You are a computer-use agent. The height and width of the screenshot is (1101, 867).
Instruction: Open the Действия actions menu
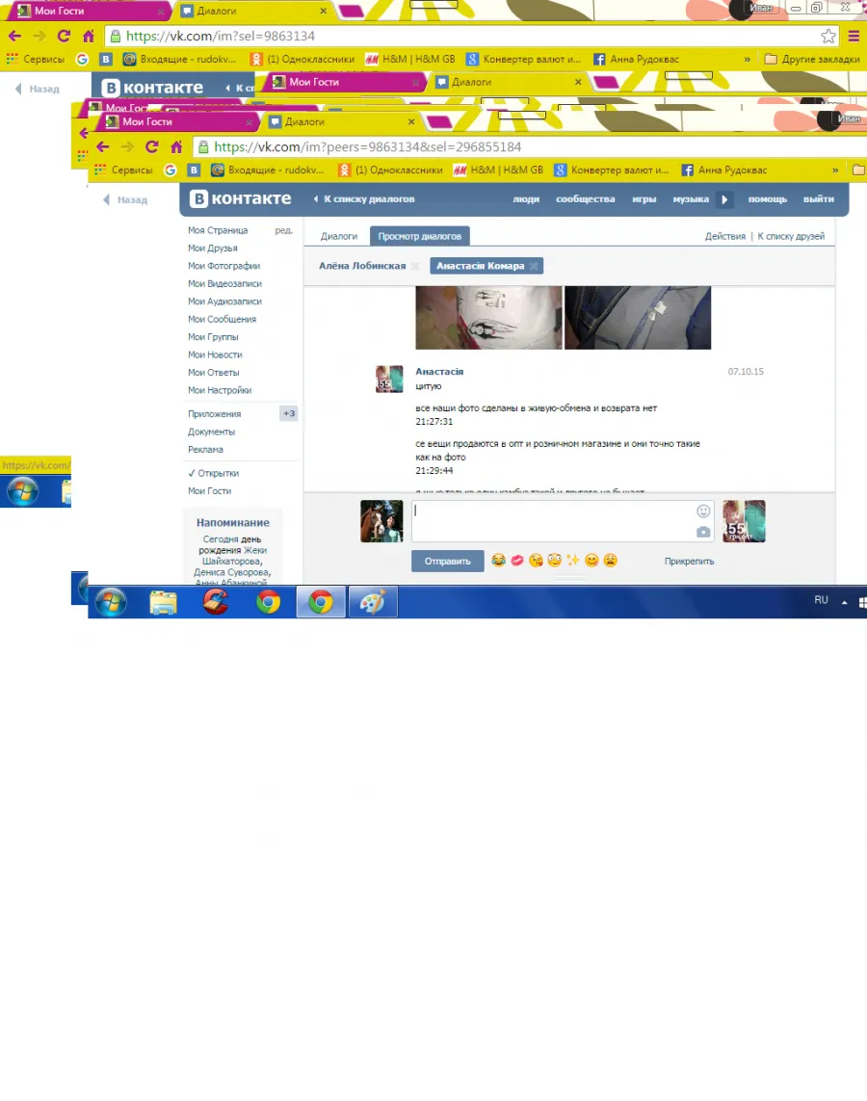coord(725,236)
